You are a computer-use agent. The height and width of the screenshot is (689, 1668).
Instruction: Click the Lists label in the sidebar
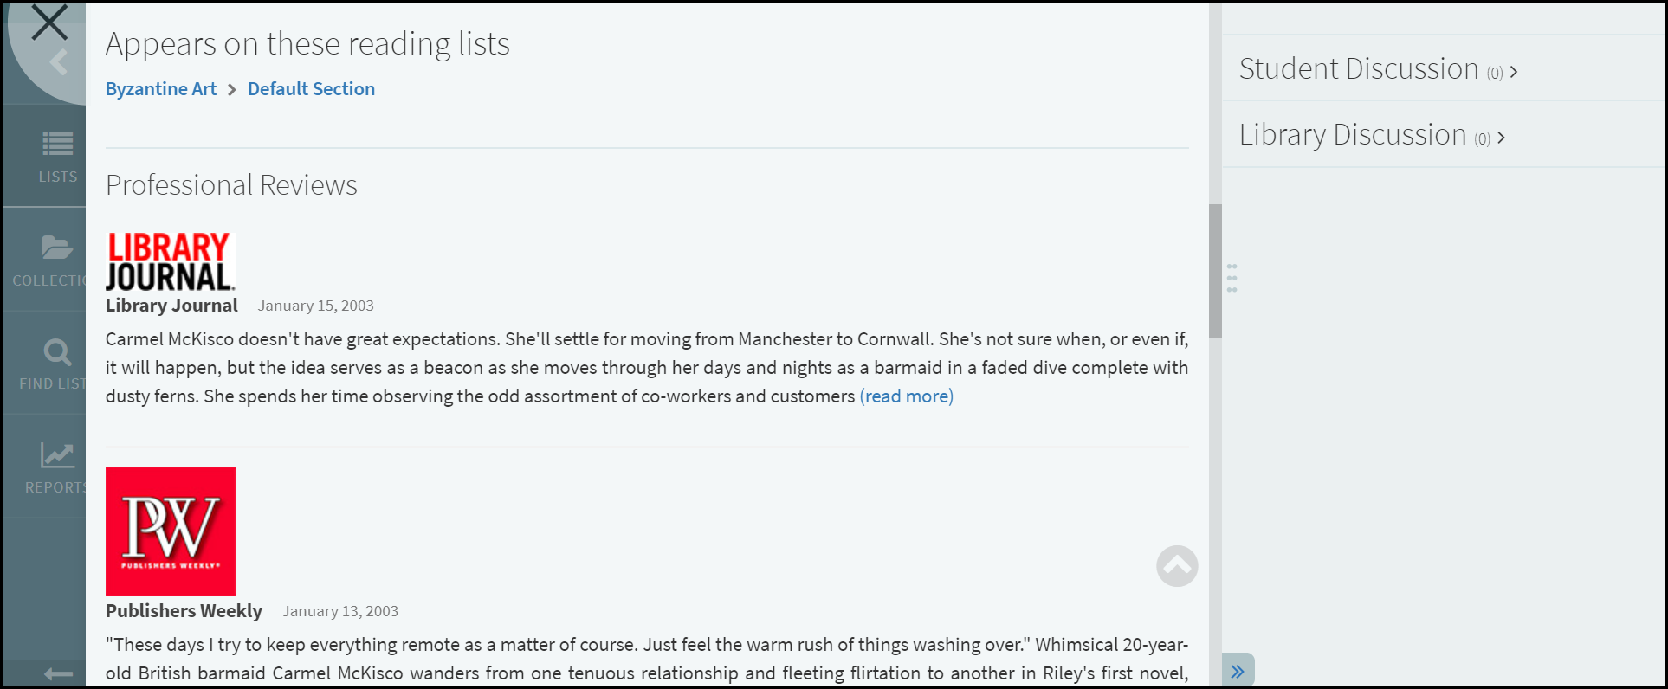tap(57, 177)
